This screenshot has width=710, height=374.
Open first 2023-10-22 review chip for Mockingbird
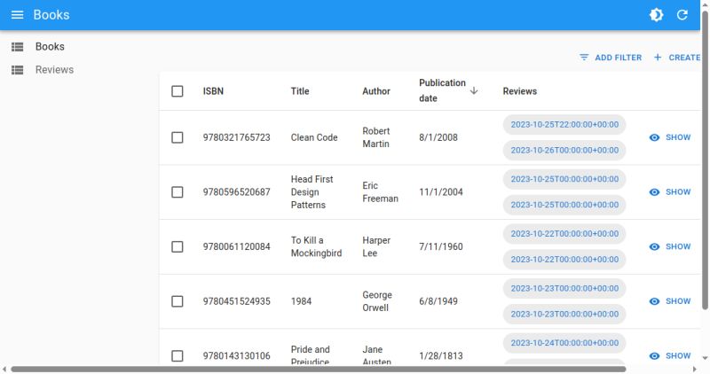(x=564, y=234)
